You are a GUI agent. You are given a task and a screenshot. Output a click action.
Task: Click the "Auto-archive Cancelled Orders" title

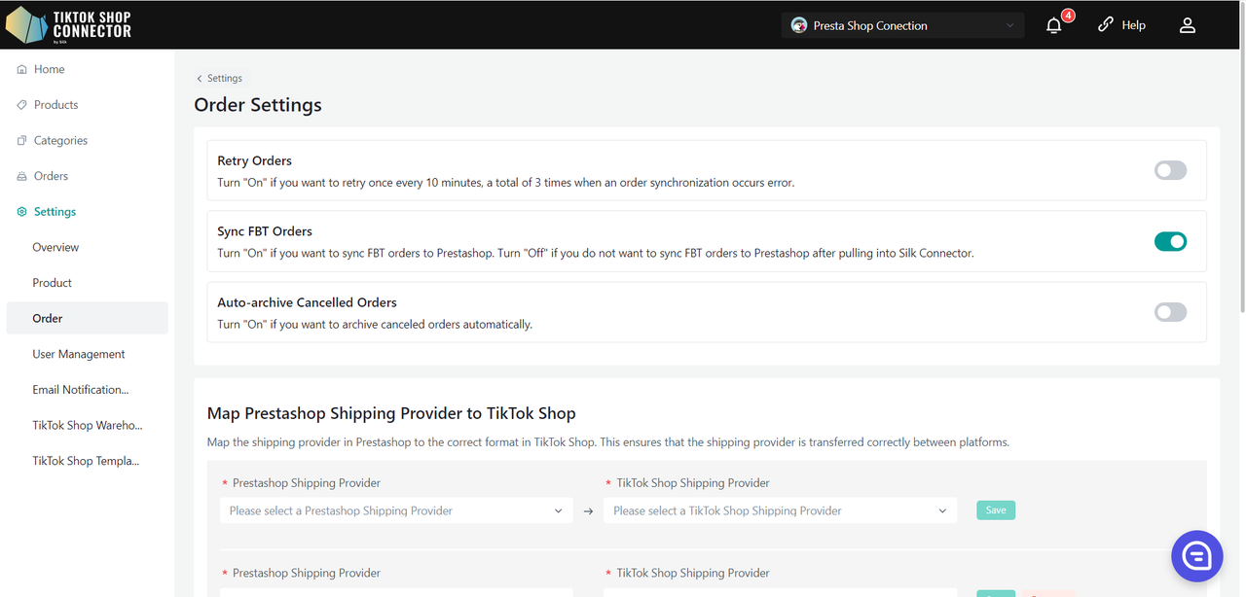coord(308,302)
